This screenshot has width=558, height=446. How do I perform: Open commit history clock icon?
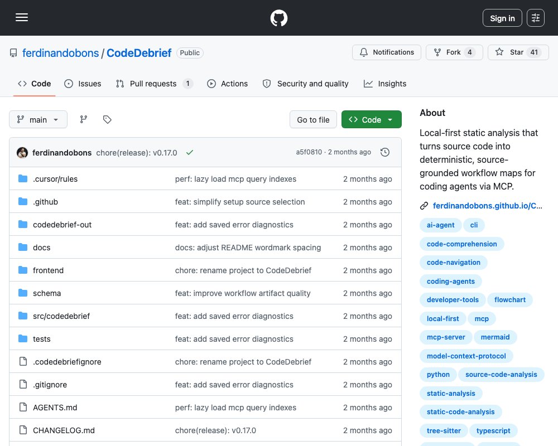(385, 152)
